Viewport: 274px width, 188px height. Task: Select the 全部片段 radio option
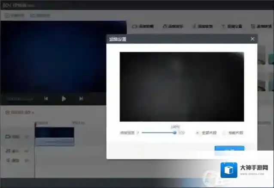click(x=198, y=133)
